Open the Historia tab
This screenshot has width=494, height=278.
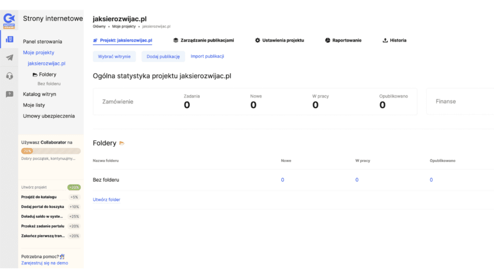pos(395,41)
